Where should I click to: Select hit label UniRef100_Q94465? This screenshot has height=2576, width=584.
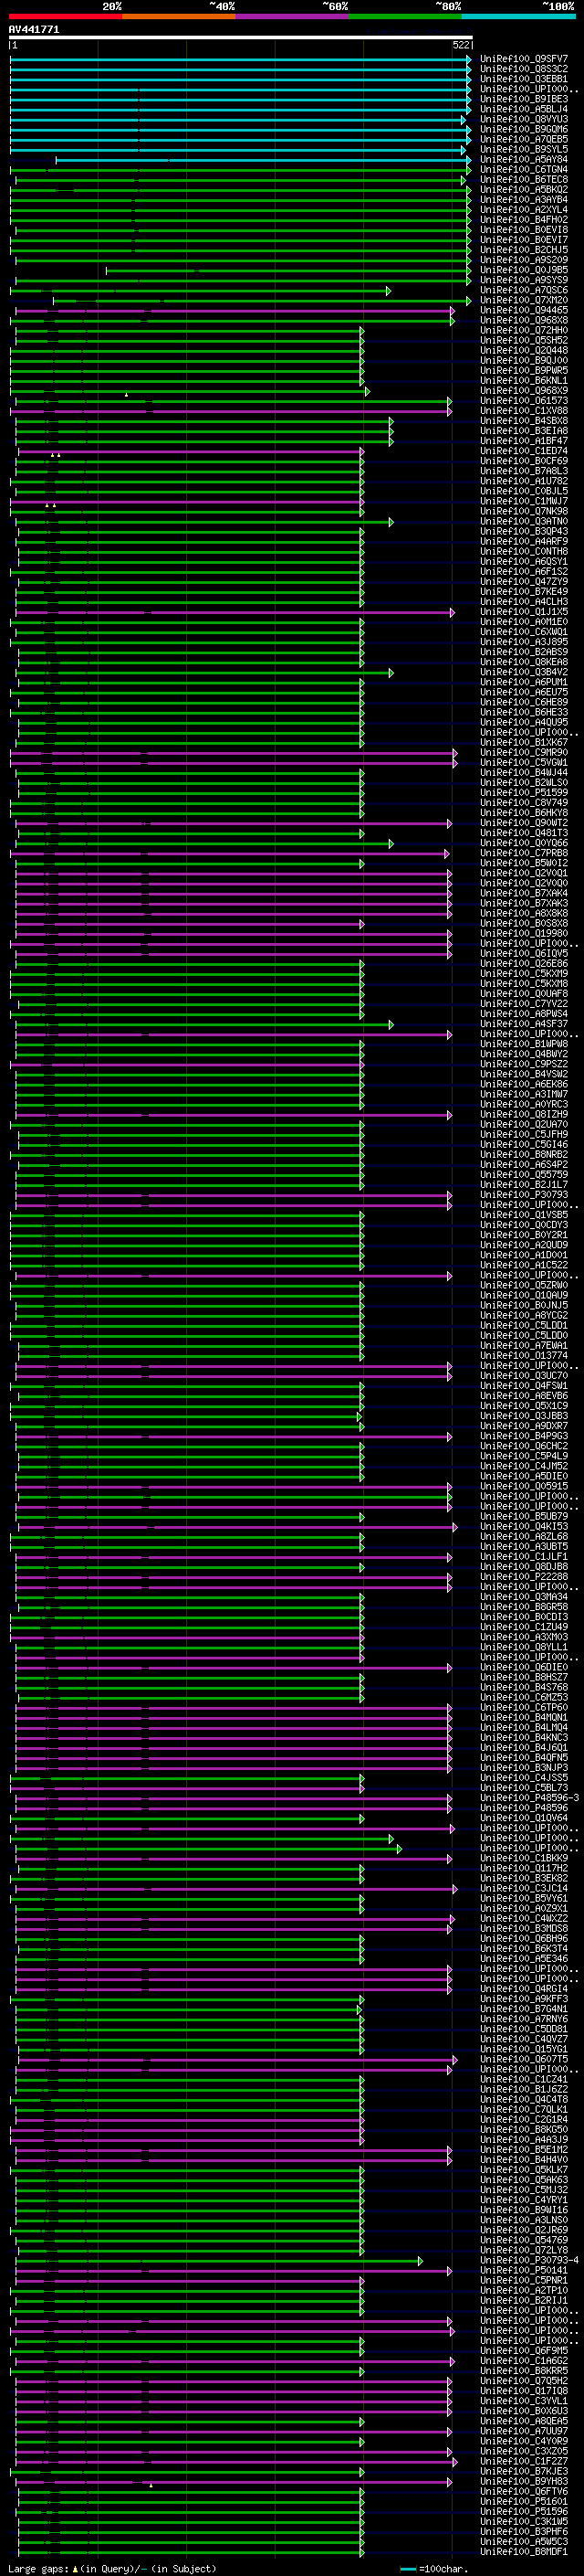[x=524, y=311]
